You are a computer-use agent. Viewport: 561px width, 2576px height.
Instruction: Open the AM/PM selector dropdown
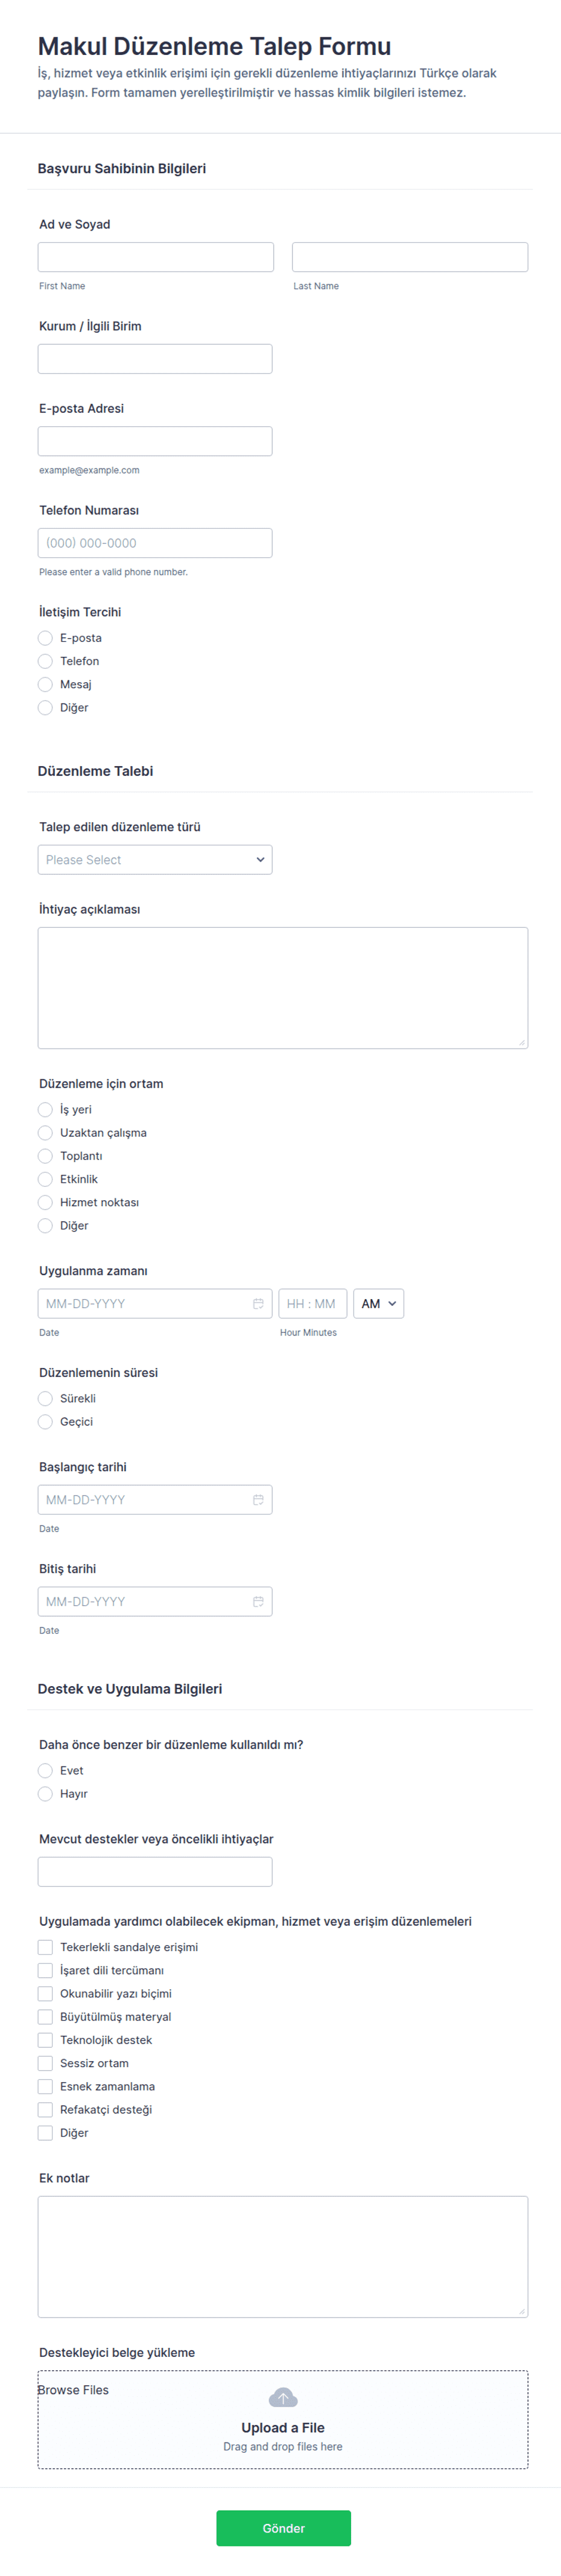pyautogui.click(x=378, y=1303)
